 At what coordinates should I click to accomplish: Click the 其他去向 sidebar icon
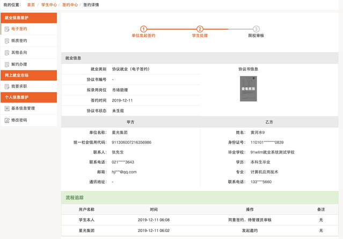[6, 53]
